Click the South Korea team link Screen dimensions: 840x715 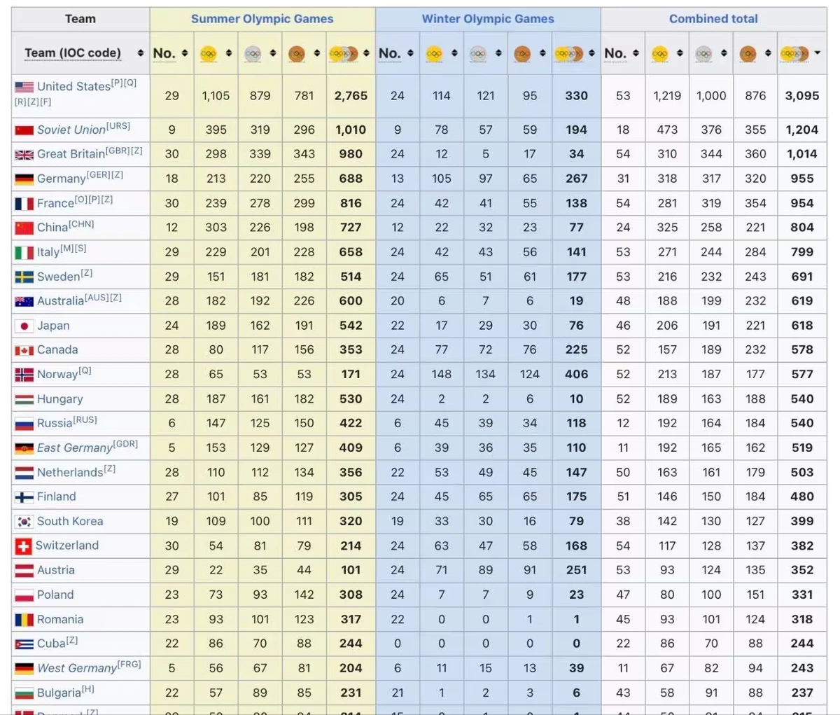69,521
